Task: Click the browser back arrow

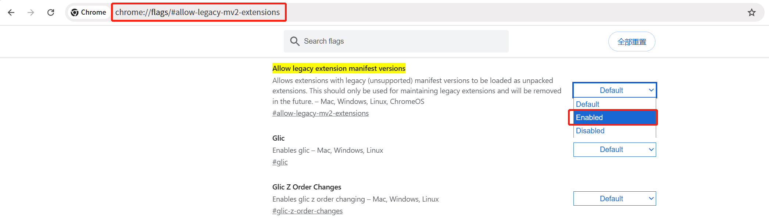Action: click(11, 12)
